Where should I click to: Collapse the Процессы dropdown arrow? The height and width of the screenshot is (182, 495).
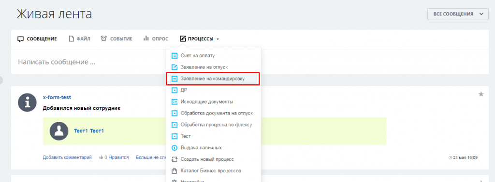(x=218, y=39)
